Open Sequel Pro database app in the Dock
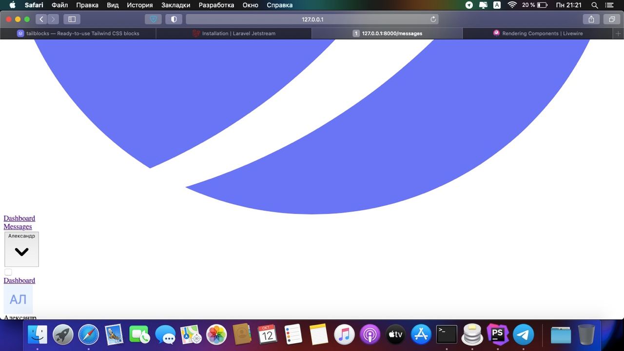 [472, 335]
